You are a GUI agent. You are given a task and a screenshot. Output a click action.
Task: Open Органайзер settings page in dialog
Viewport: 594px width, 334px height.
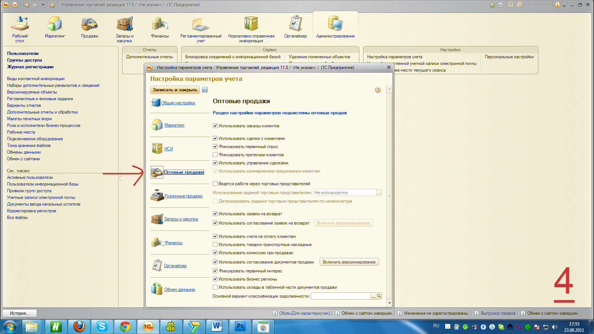tap(175, 266)
